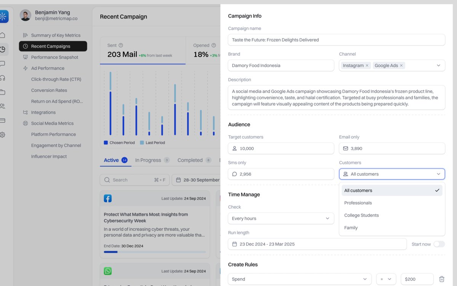The image size is (457, 286).
Task: Open the chat bubble icon in left rail
Action: click(3, 64)
